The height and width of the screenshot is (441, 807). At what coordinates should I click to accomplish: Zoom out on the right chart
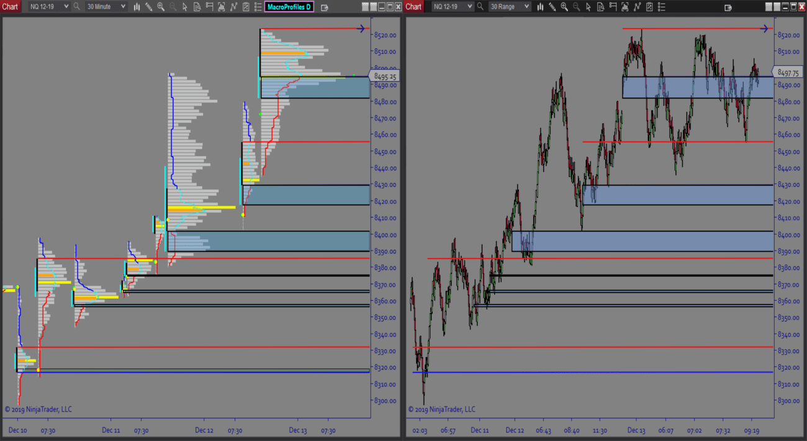[576, 7]
